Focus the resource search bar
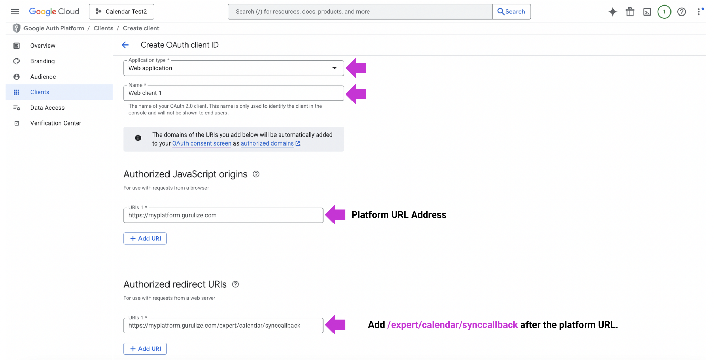 [360, 12]
